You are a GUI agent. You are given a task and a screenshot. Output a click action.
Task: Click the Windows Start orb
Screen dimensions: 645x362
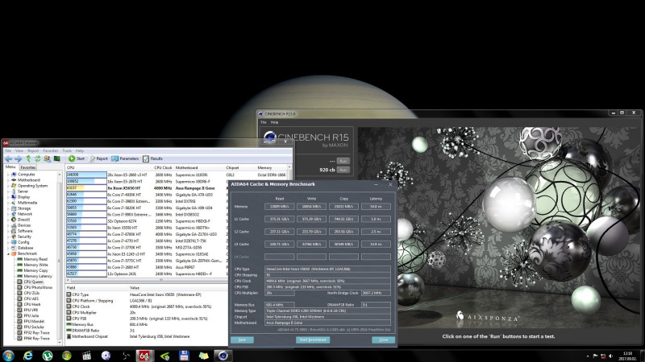[x=9, y=355]
